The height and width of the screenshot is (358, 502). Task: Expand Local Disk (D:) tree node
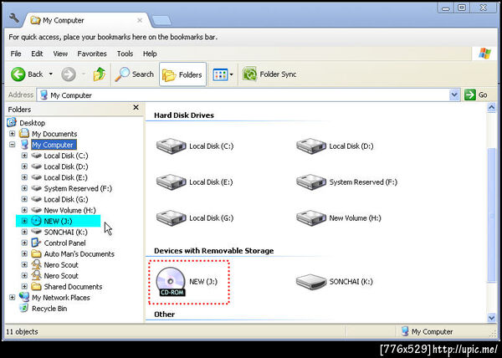tap(24, 166)
